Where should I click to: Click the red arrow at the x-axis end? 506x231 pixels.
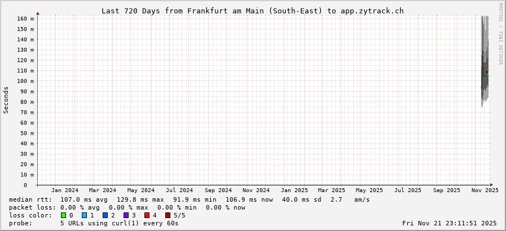pyautogui.click(x=491, y=185)
